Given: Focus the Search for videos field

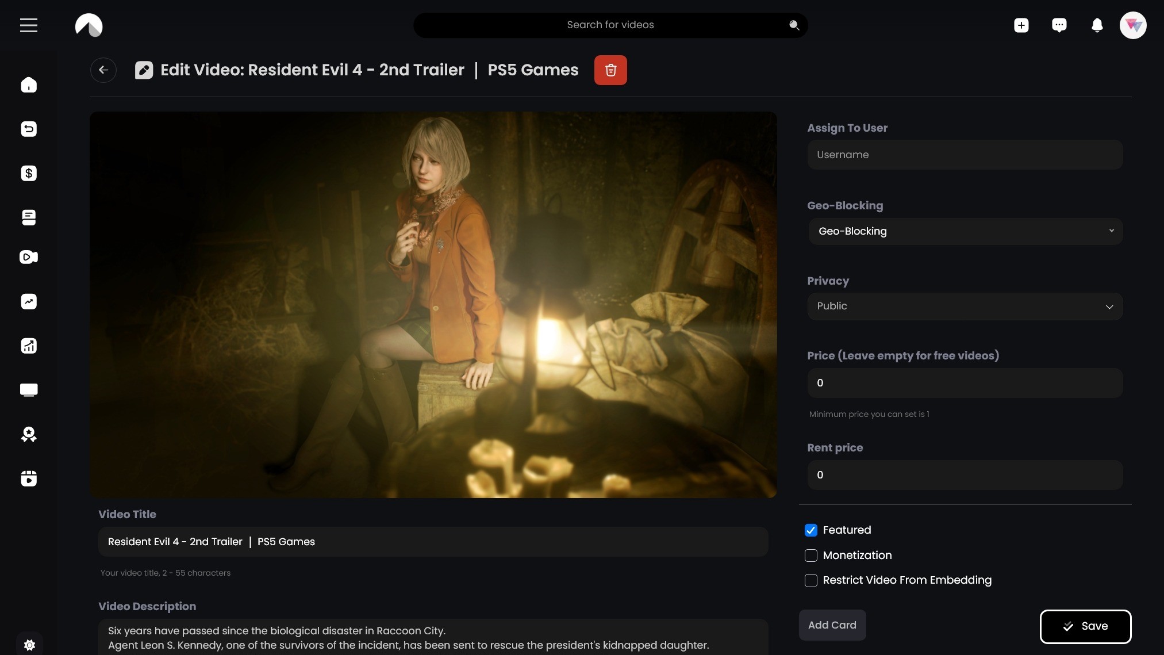Looking at the screenshot, I should point(610,25).
